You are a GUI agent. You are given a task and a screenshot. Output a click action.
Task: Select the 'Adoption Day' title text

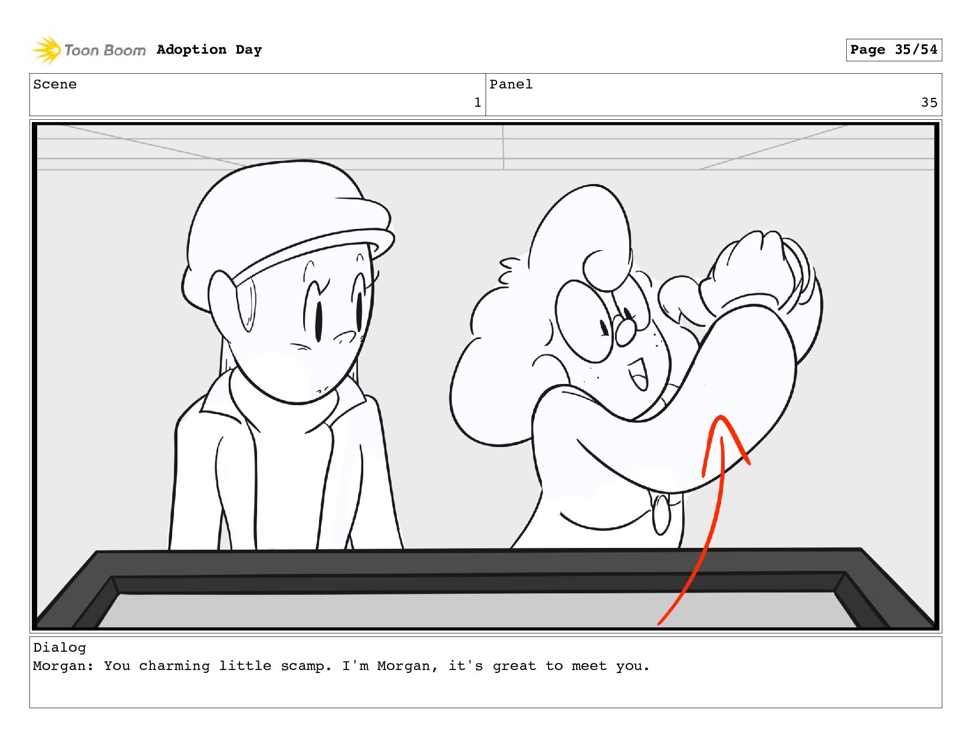[x=209, y=50]
